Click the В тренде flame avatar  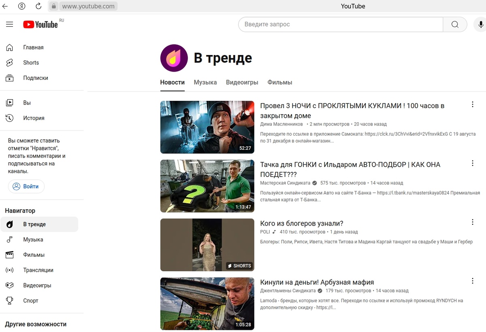coord(174,58)
